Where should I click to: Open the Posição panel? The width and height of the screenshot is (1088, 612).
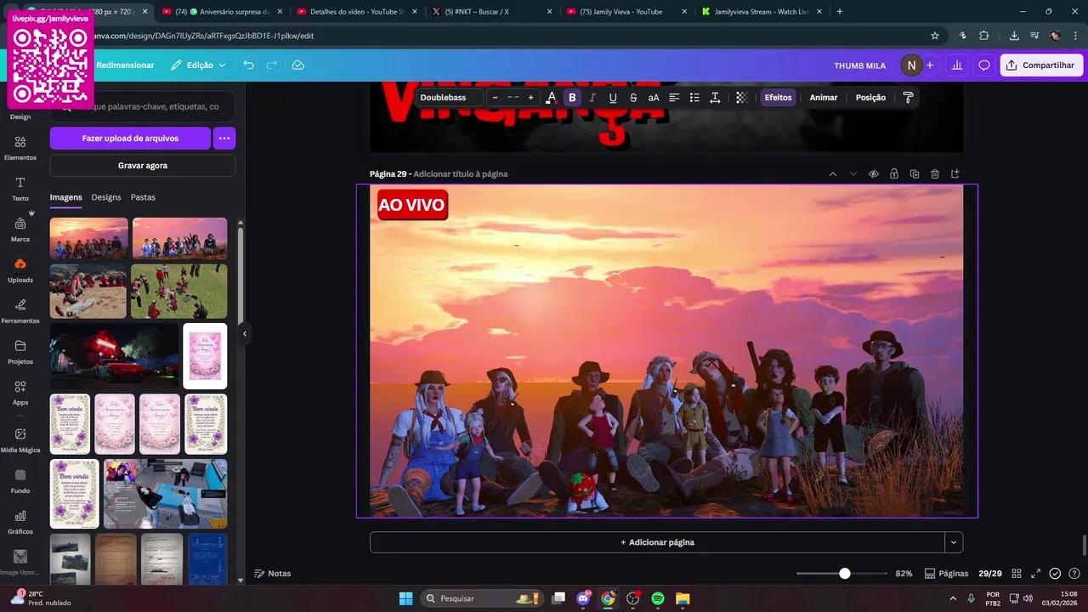pyautogui.click(x=870, y=98)
